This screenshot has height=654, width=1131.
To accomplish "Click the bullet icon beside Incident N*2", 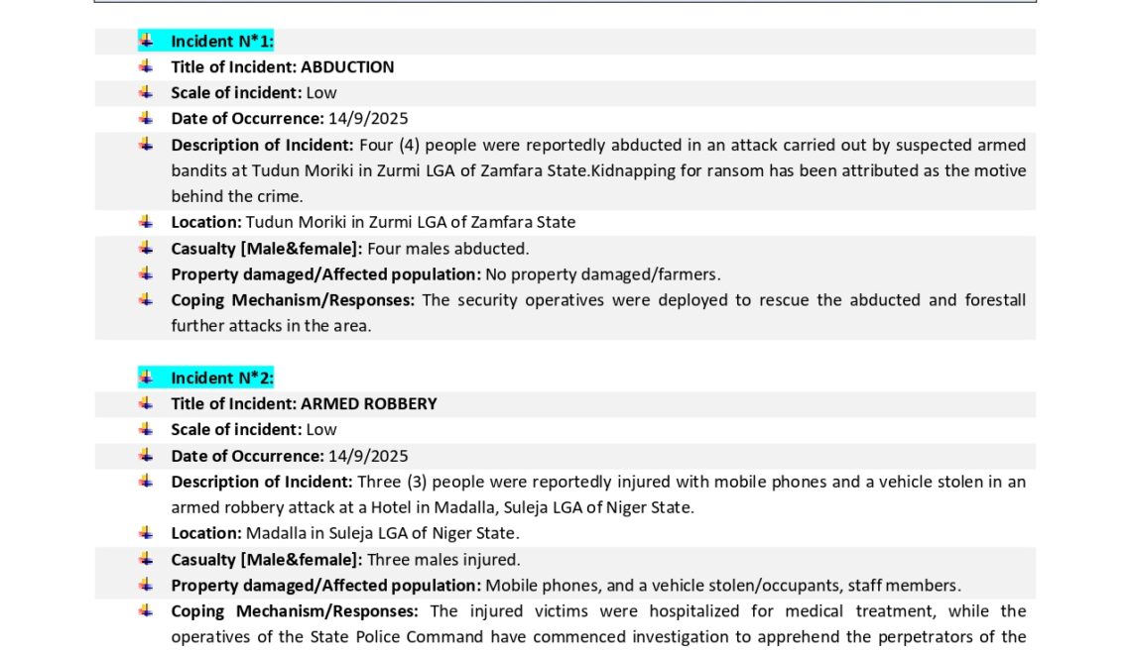I will (146, 378).
